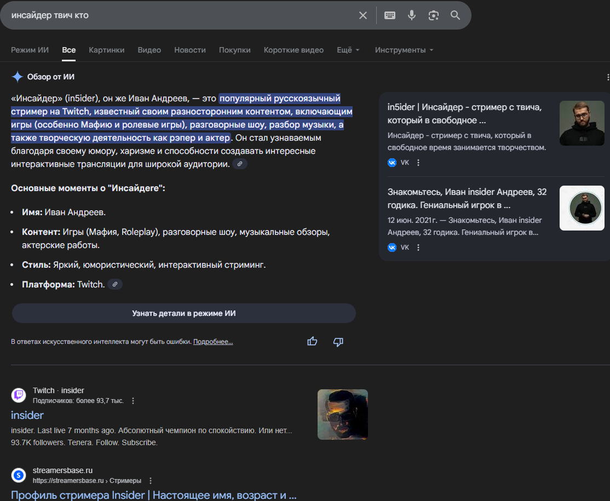610x501 pixels.
Task: Submit search with the magnifier icon
Action: click(455, 15)
